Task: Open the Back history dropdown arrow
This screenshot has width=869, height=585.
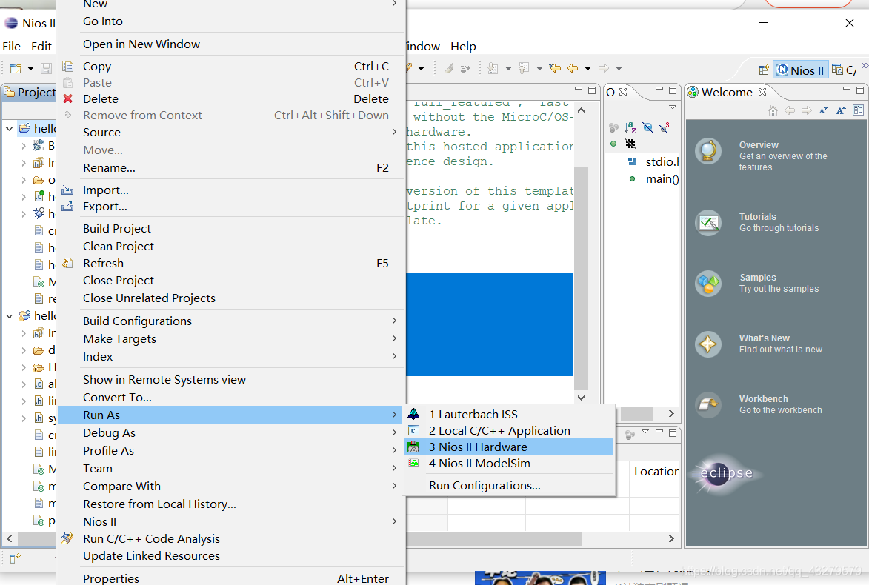Action: pos(588,68)
